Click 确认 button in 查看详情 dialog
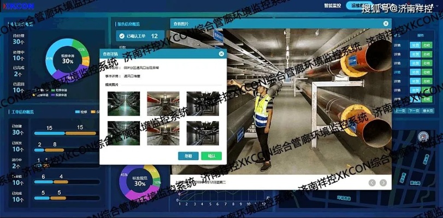 [x=211, y=156]
